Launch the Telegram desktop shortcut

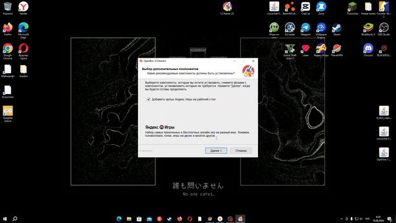305,29
